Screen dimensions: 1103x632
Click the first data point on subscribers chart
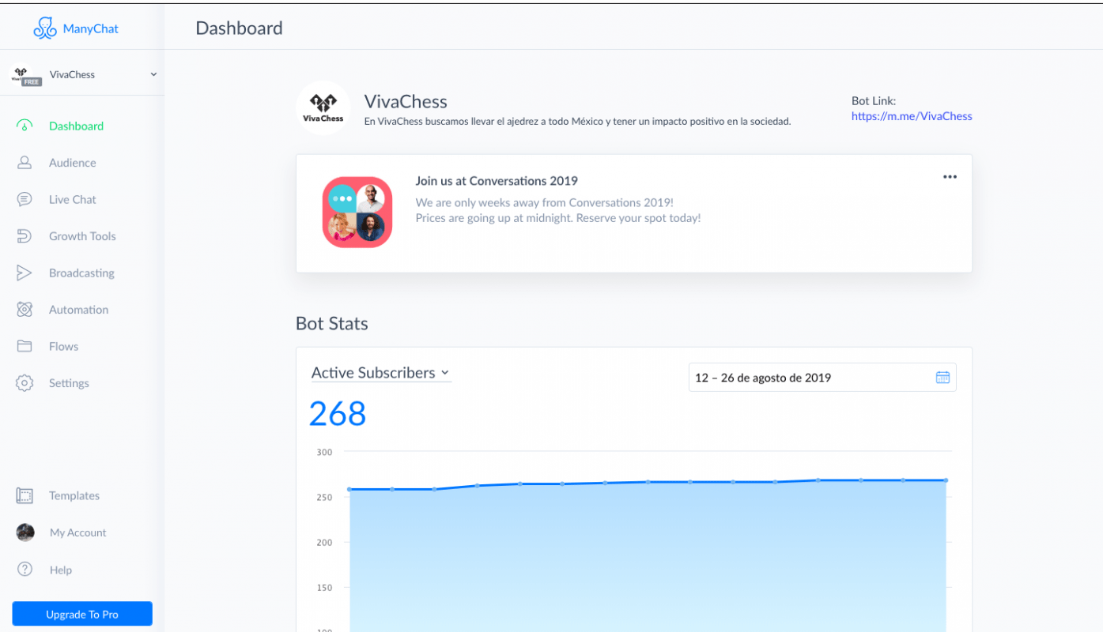pos(349,489)
